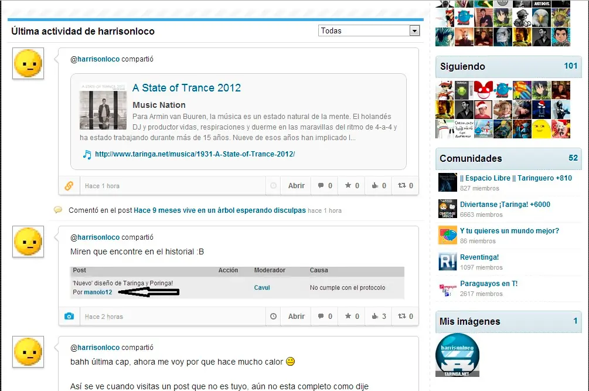
Task: Click the comment bubble icon beside Comentó en el post
Action: (58, 210)
